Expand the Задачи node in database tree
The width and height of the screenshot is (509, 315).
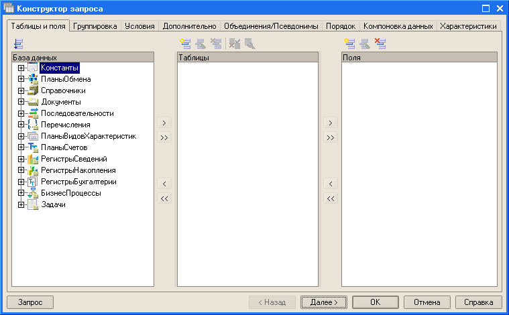coord(21,204)
